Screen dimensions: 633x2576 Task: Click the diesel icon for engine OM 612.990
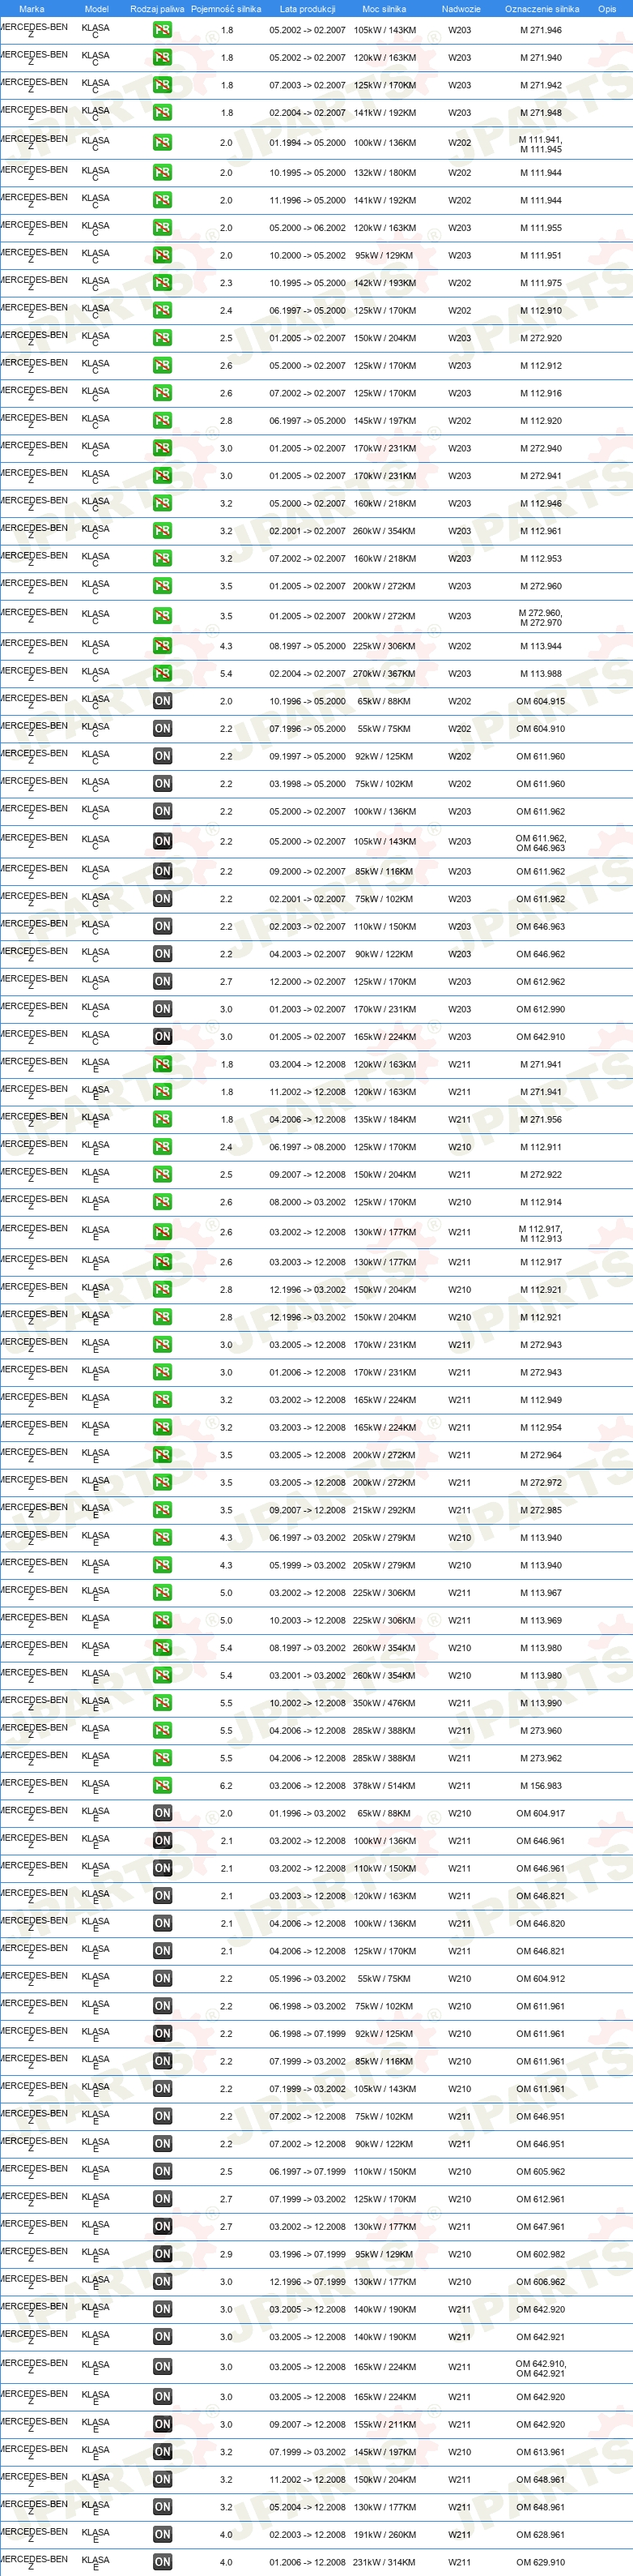pos(162,1009)
